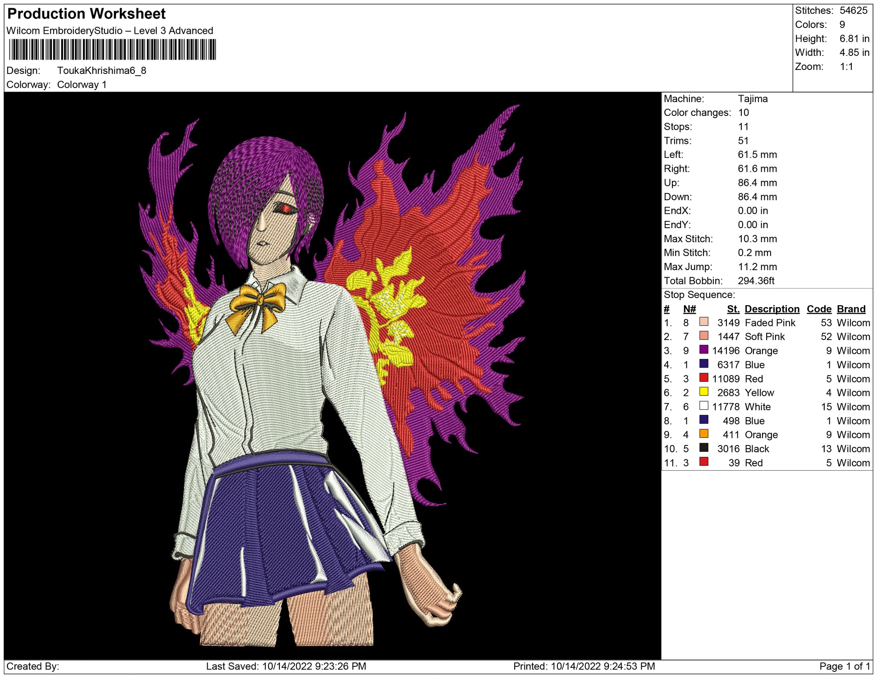The width and height of the screenshot is (877, 675).
Task: Select the Black thread color swatch
Action: 703,448
